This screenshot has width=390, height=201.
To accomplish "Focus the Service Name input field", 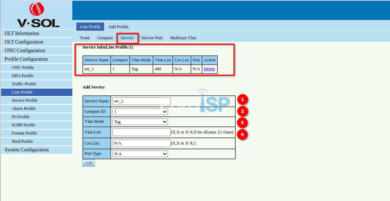I will (141, 101).
